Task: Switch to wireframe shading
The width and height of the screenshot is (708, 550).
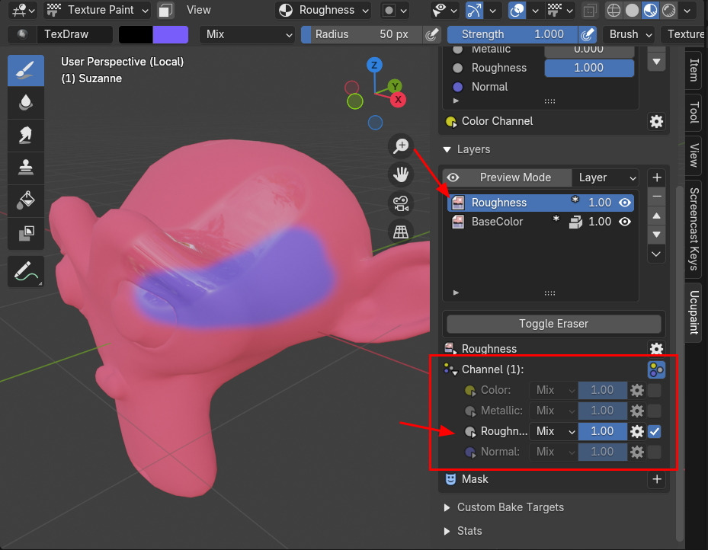Action: click(x=613, y=10)
